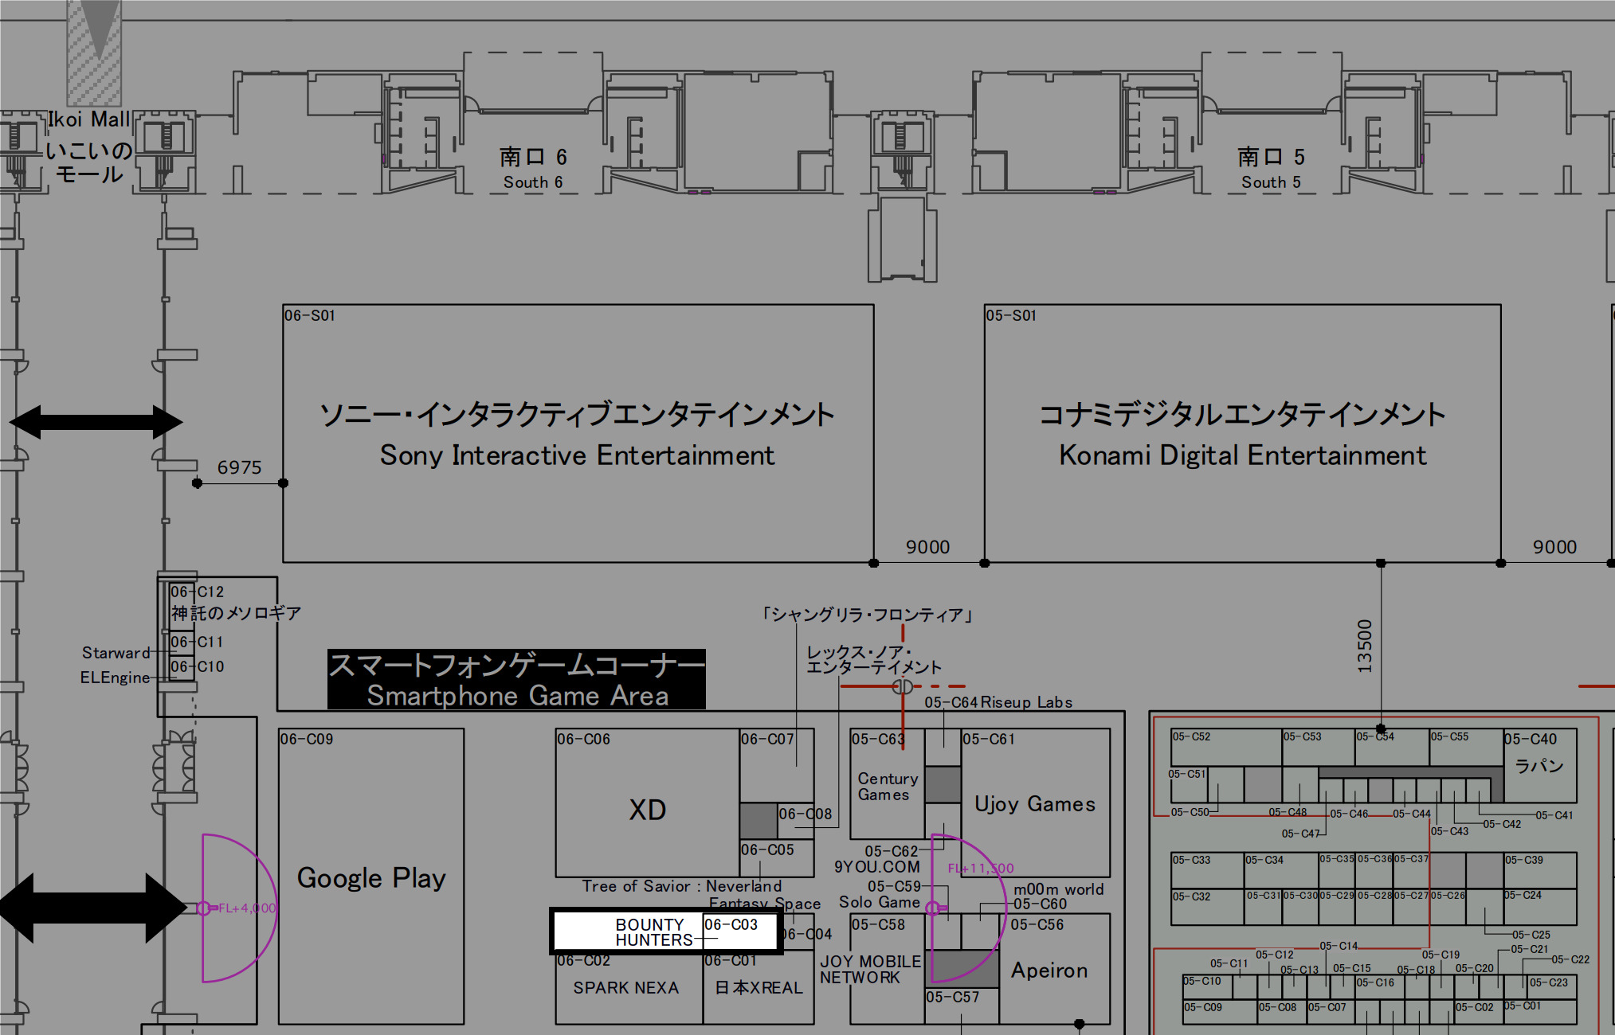Select the 05-C40 ラパン booth
Image resolution: width=1615 pixels, height=1035 pixels.
(1539, 764)
